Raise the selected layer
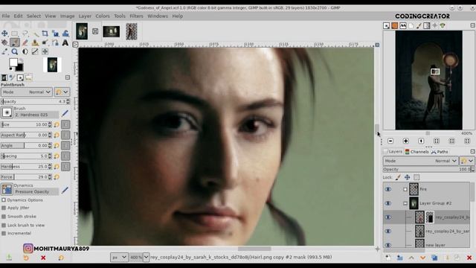Image resolution: width=476 pixels, height=268 pixels. point(411,258)
